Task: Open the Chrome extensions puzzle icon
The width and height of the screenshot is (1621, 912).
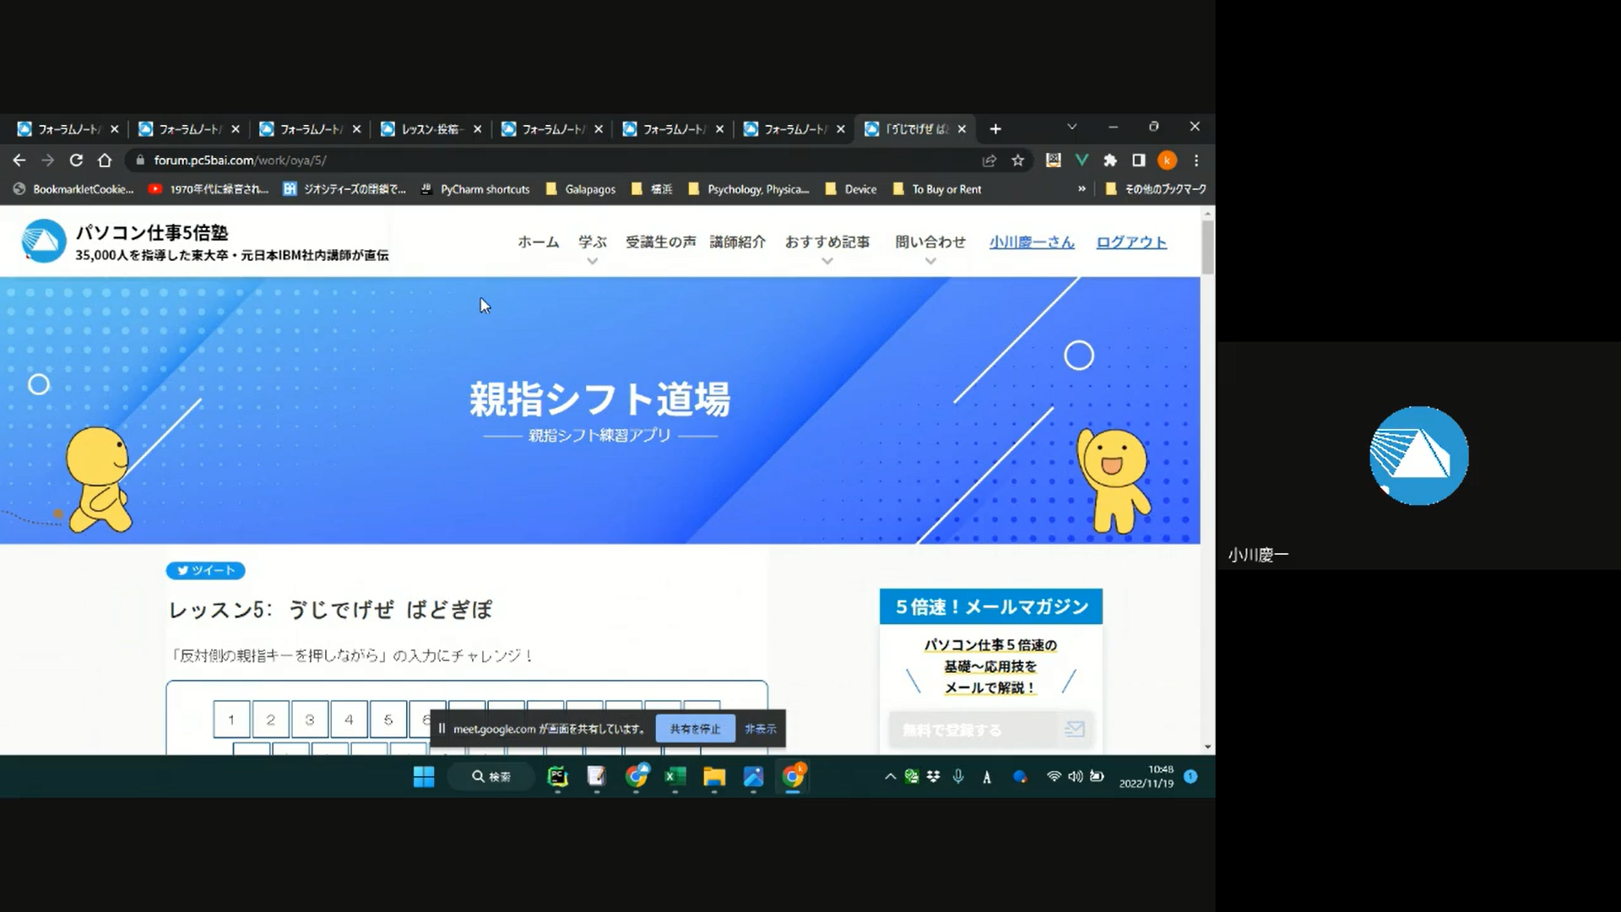Action: 1110,160
